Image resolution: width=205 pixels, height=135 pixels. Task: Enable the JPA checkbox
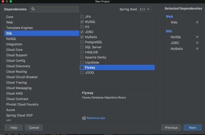click(x=82, y=17)
